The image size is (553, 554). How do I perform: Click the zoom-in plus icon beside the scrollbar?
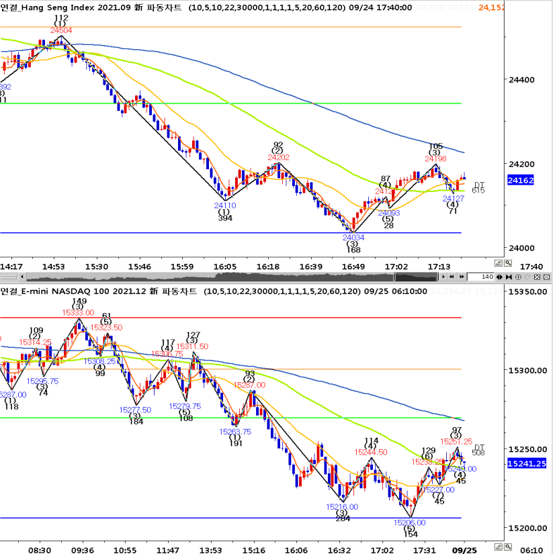[x=518, y=277]
